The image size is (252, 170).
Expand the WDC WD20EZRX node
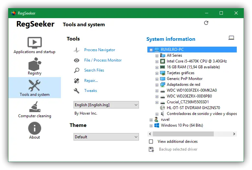(157, 96)
